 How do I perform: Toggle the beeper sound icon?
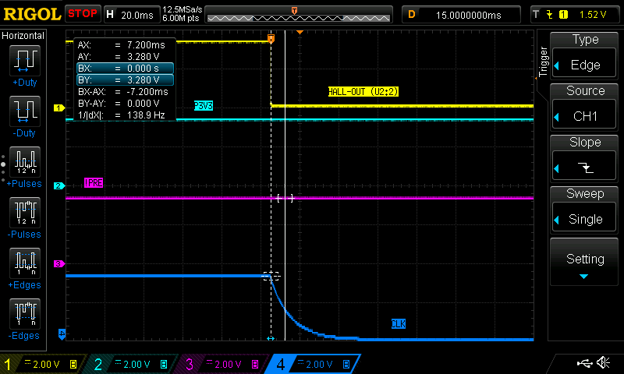click(603, 362)
